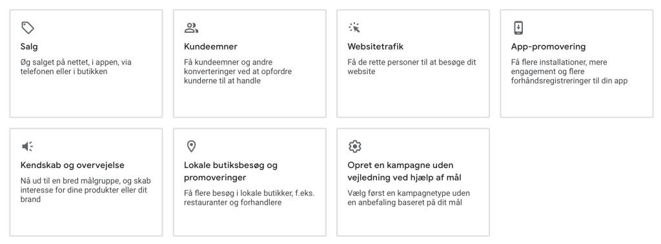The image size is (661, 244).
Task: Choose the Kendskab og overvejelse heading
Action: 72,165
